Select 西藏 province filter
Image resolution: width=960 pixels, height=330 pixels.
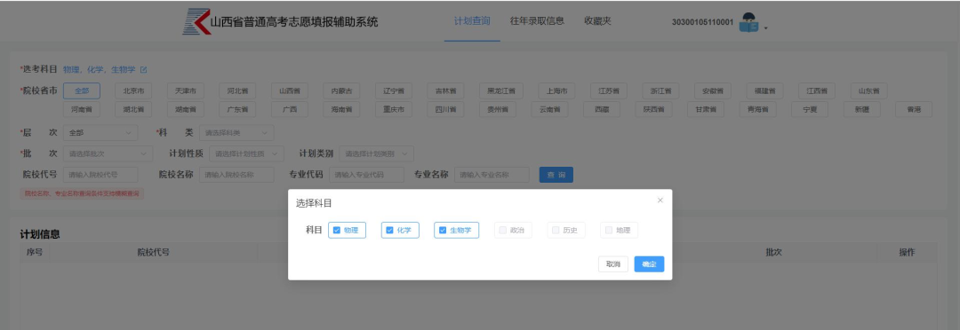click(x=602, y=109)
